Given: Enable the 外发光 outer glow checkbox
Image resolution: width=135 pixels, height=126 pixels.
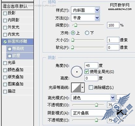Looking at the screenshot, I should (x=5, y=27).
